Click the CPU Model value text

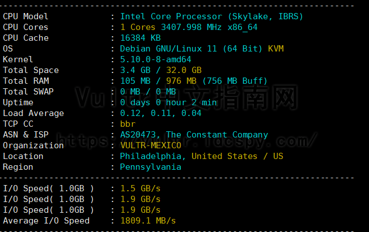click(211, 16)
